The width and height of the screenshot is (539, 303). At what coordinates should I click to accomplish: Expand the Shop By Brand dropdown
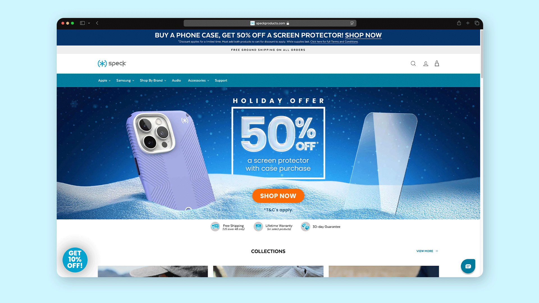point(153,81)
